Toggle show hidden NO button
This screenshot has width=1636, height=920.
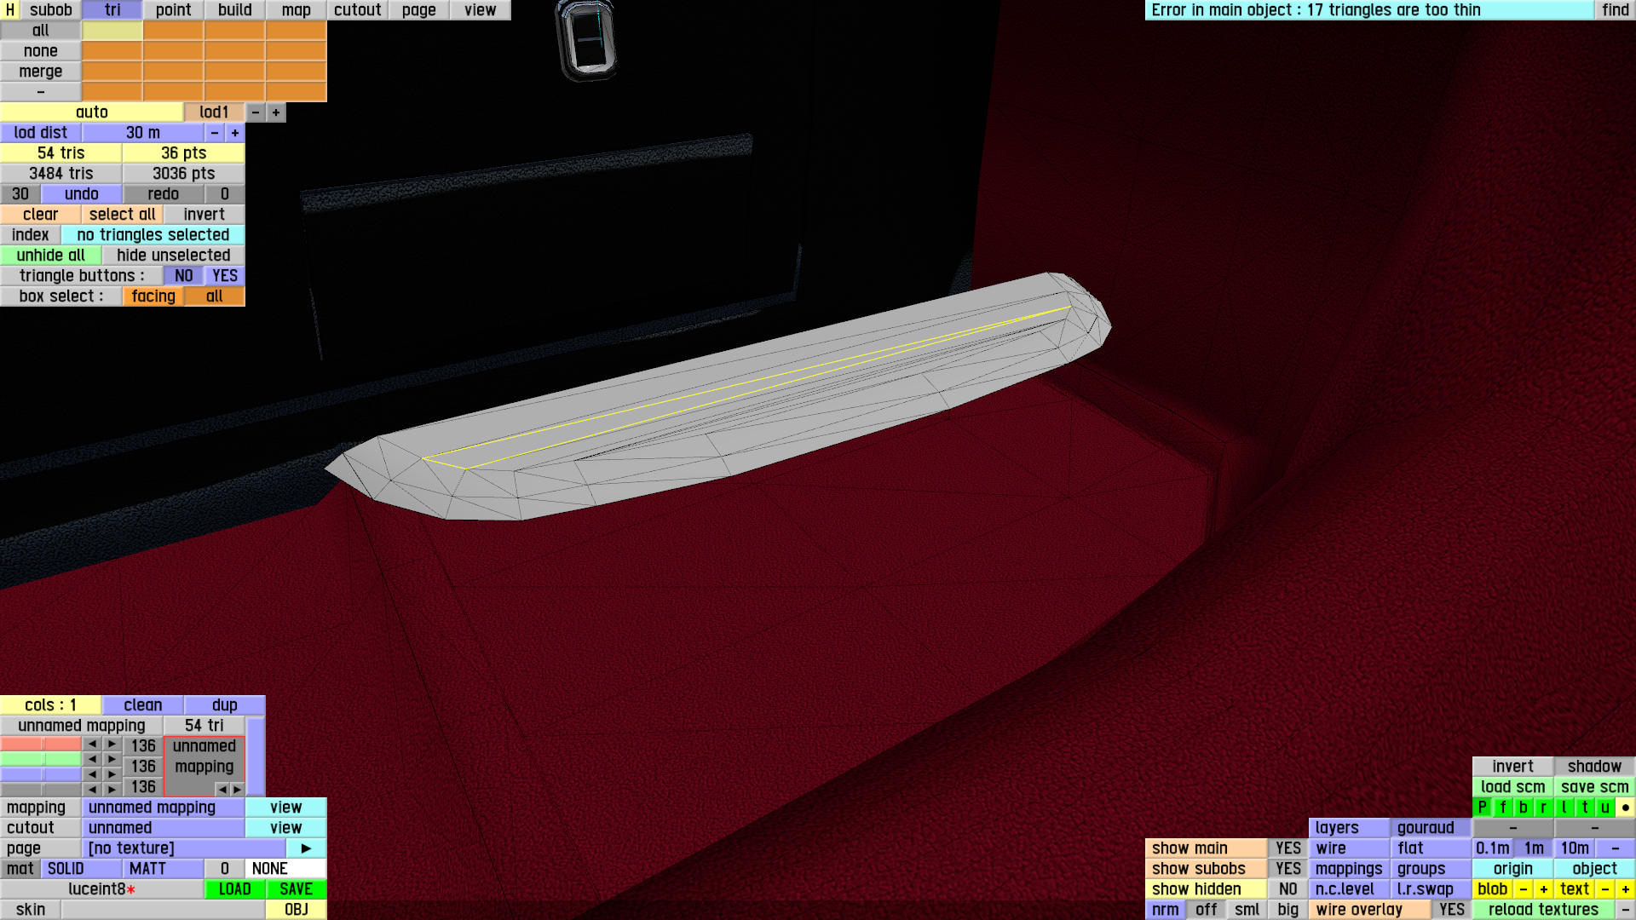click(x=1287, y=889)
